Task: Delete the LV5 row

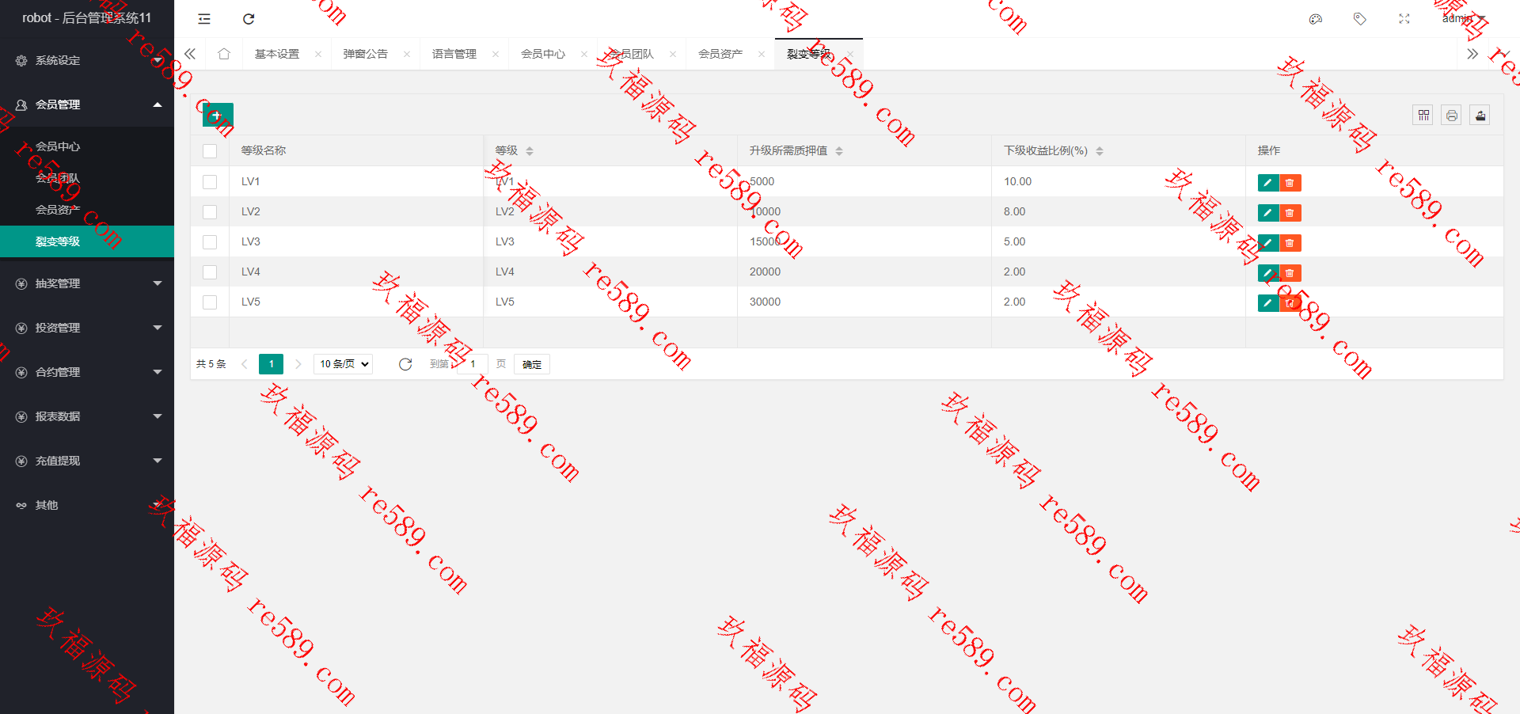Action: point(1290,303)
